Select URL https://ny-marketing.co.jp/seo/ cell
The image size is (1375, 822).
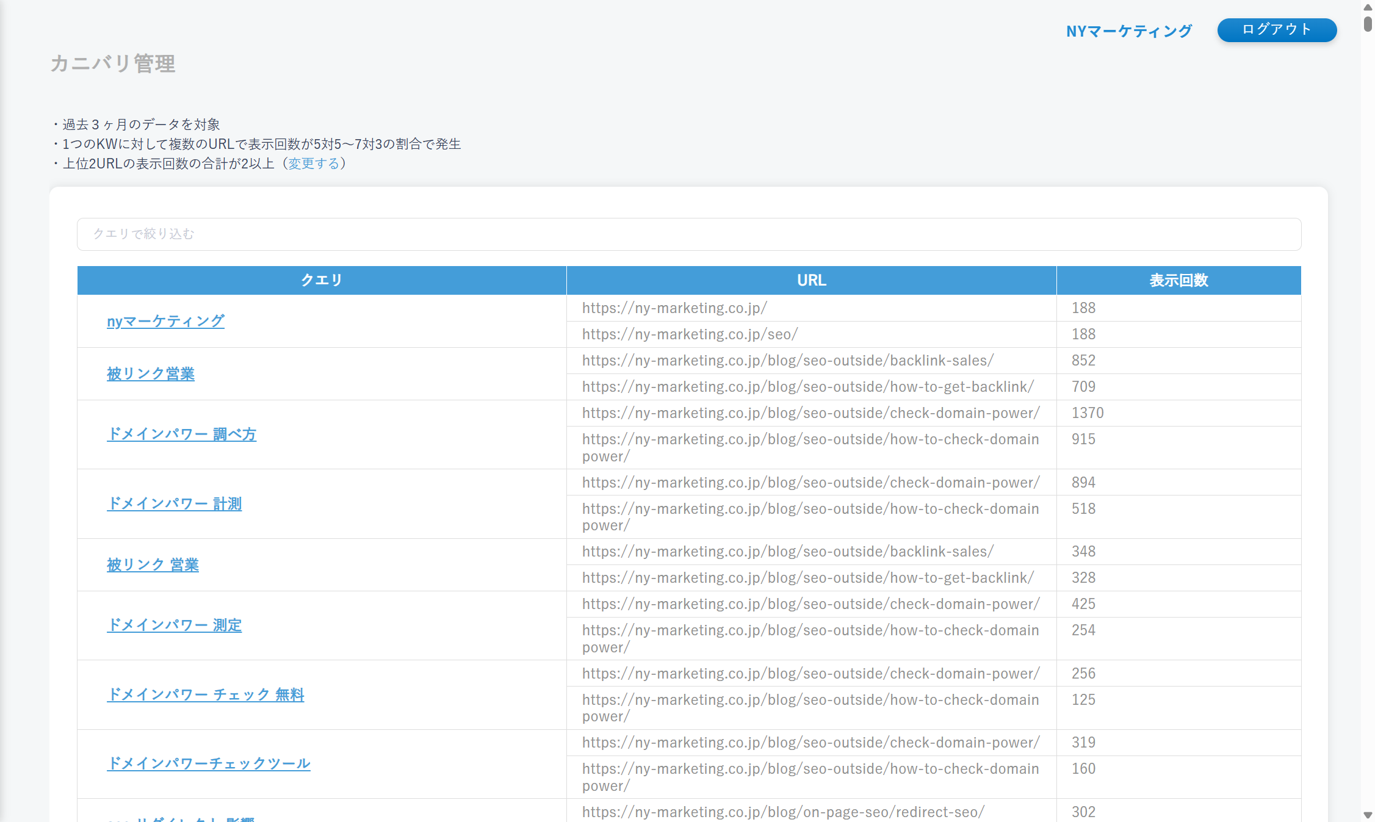(812, 334)
